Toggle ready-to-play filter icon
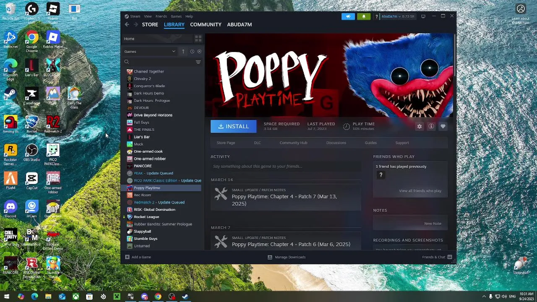This screenshot has height=302, width=537. coord(199,52)
